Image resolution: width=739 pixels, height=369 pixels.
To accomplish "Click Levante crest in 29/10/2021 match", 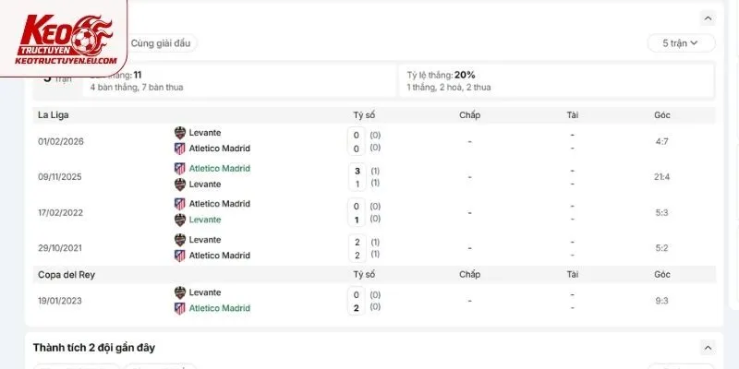I will click(179, 240).
